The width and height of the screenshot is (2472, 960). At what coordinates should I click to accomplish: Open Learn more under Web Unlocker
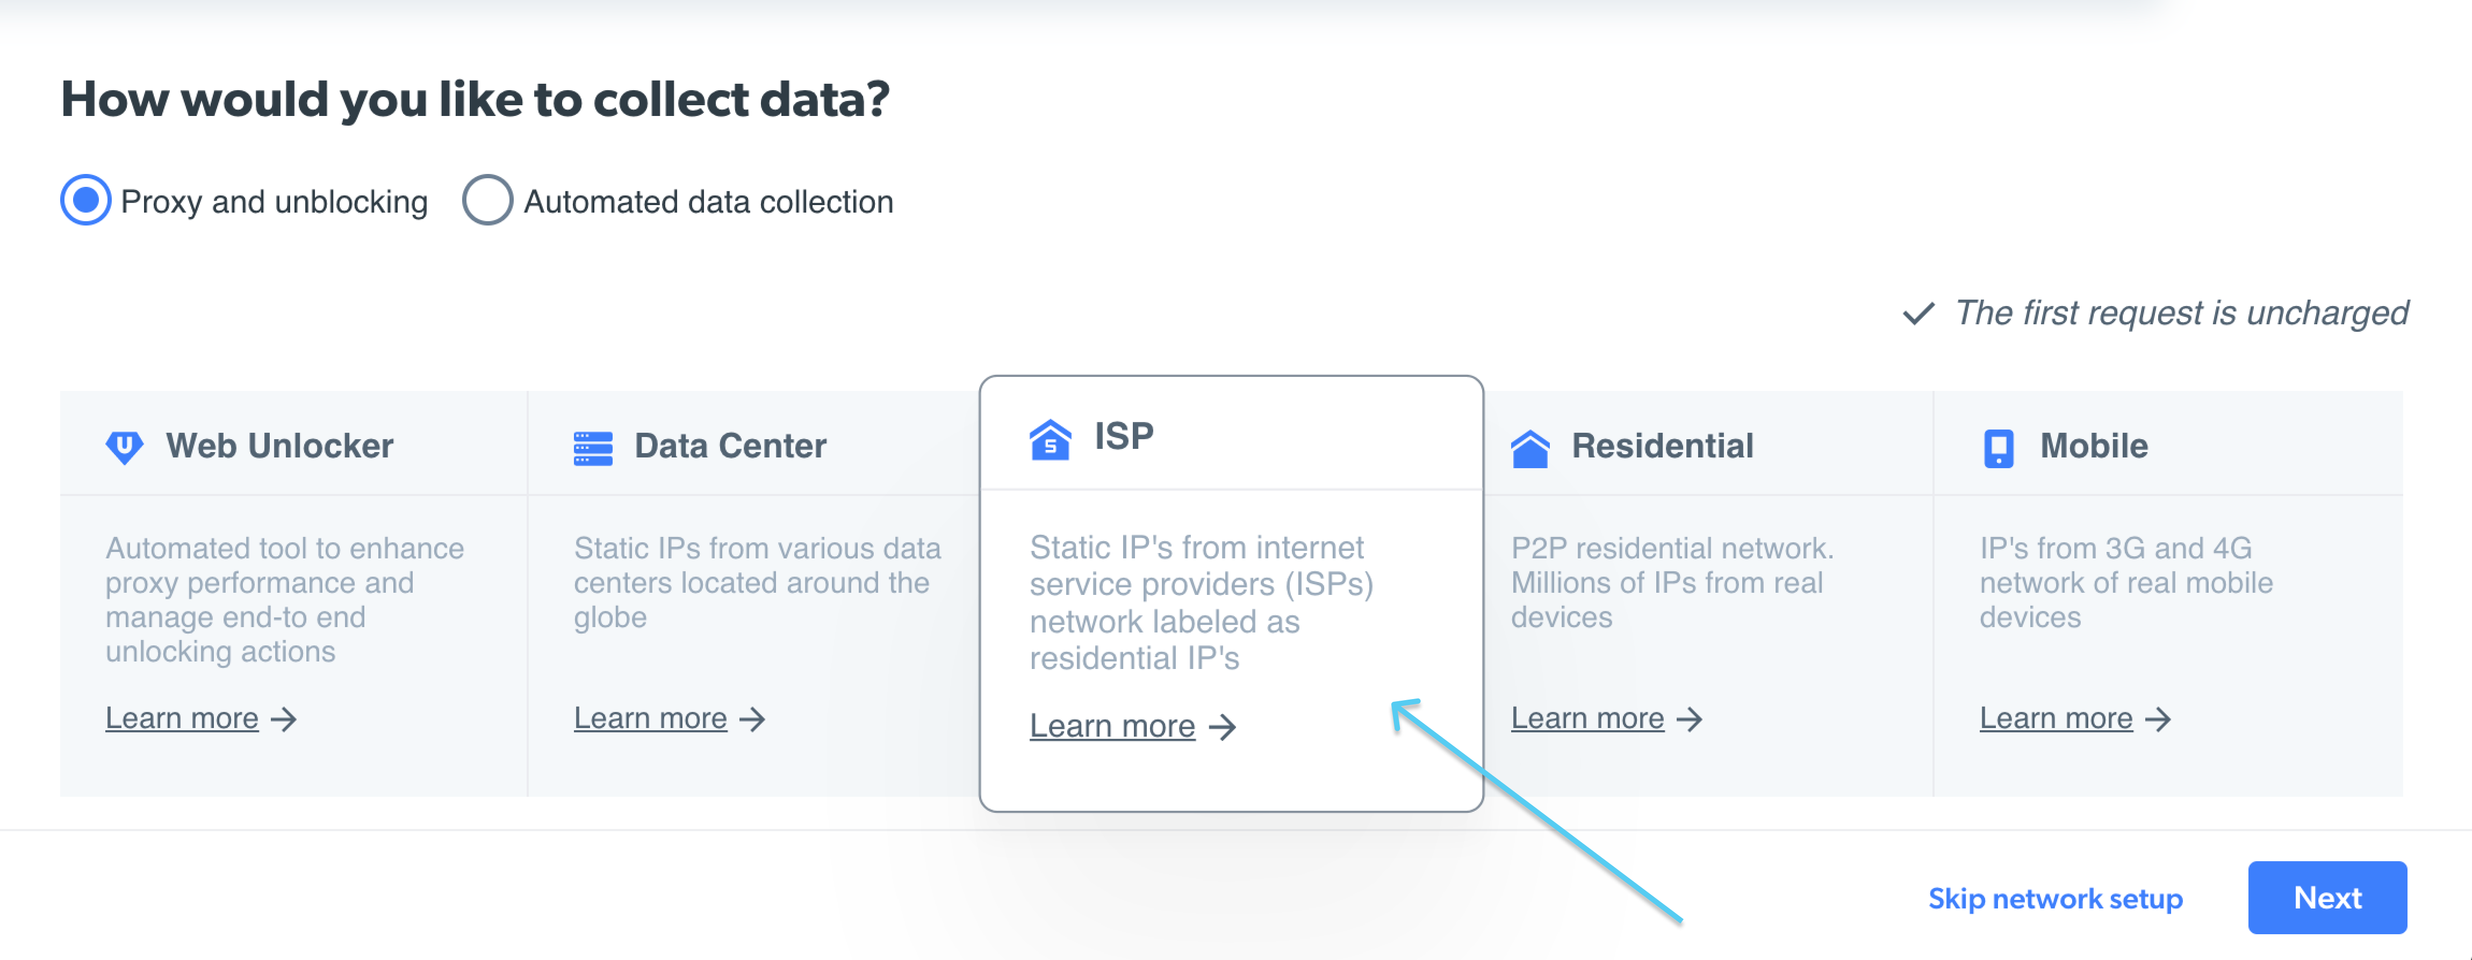[x=182, y=718]
